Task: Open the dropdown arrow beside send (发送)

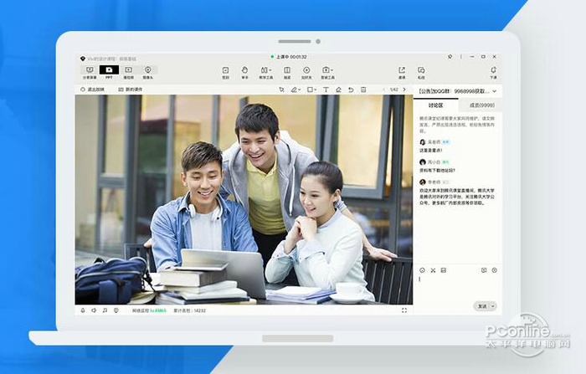Action: (x=493, y=306)
